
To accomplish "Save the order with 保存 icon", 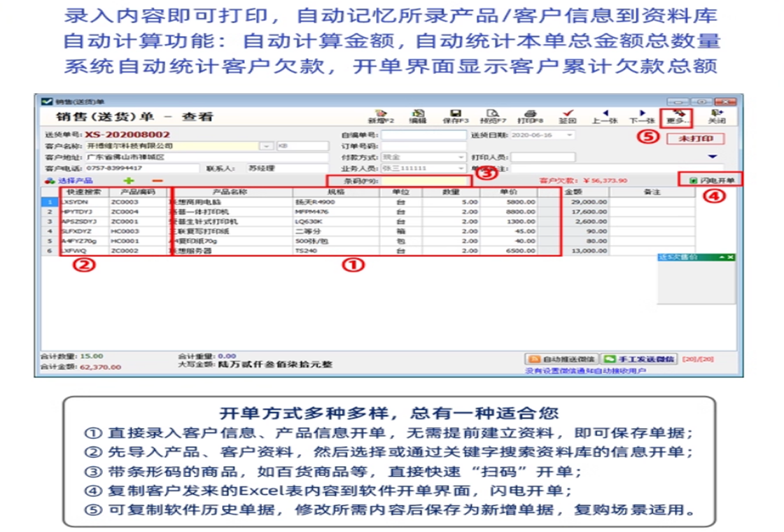I will pyautogui.click(x=455, y=115).
